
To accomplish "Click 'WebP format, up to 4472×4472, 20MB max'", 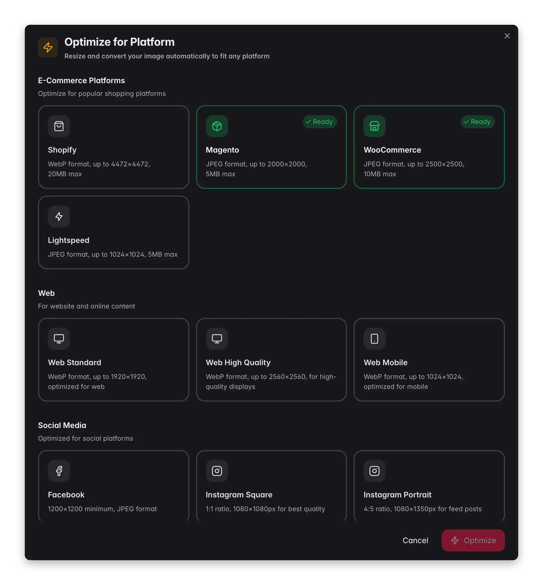I will click(99, 169).
